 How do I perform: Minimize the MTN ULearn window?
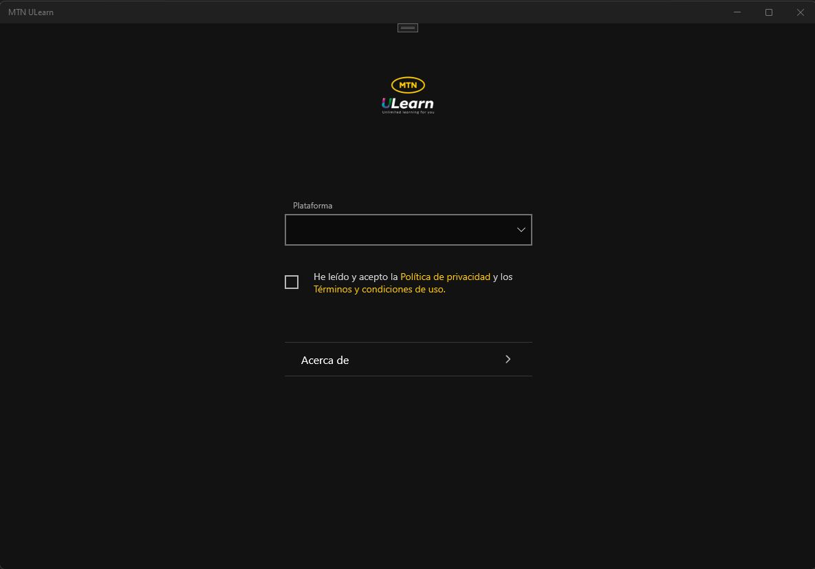click(x=737, y=12)
